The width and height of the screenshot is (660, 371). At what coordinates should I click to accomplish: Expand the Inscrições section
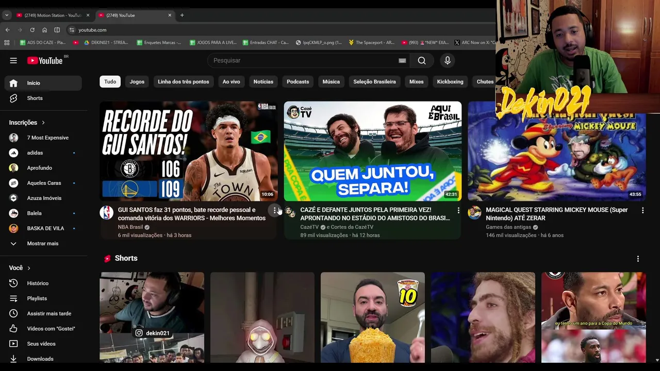coord(27,123)
